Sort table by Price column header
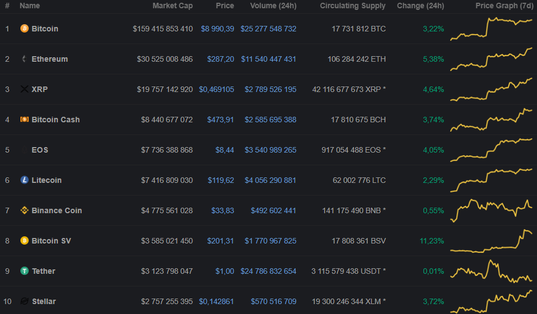The height and width of the screenshot is (314, 537). (x=225, y=6)
